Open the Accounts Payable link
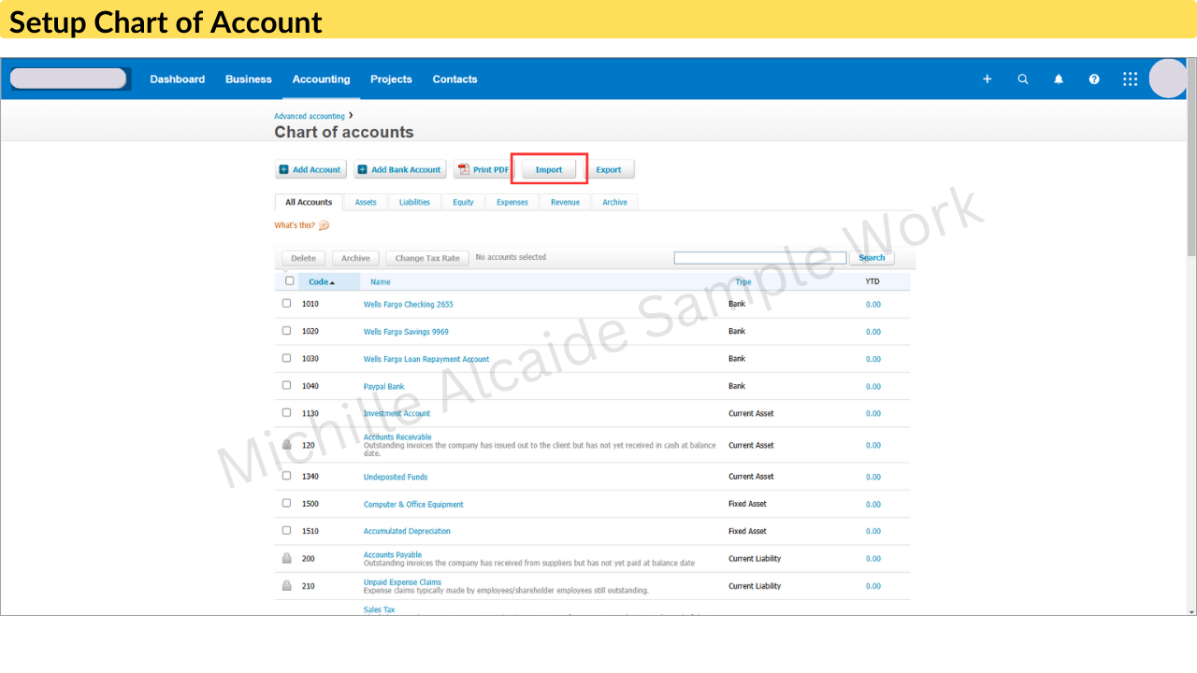 click(393, 554)
